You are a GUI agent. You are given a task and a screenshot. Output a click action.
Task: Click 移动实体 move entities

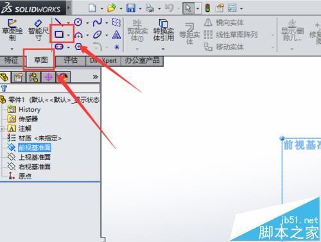224,47
